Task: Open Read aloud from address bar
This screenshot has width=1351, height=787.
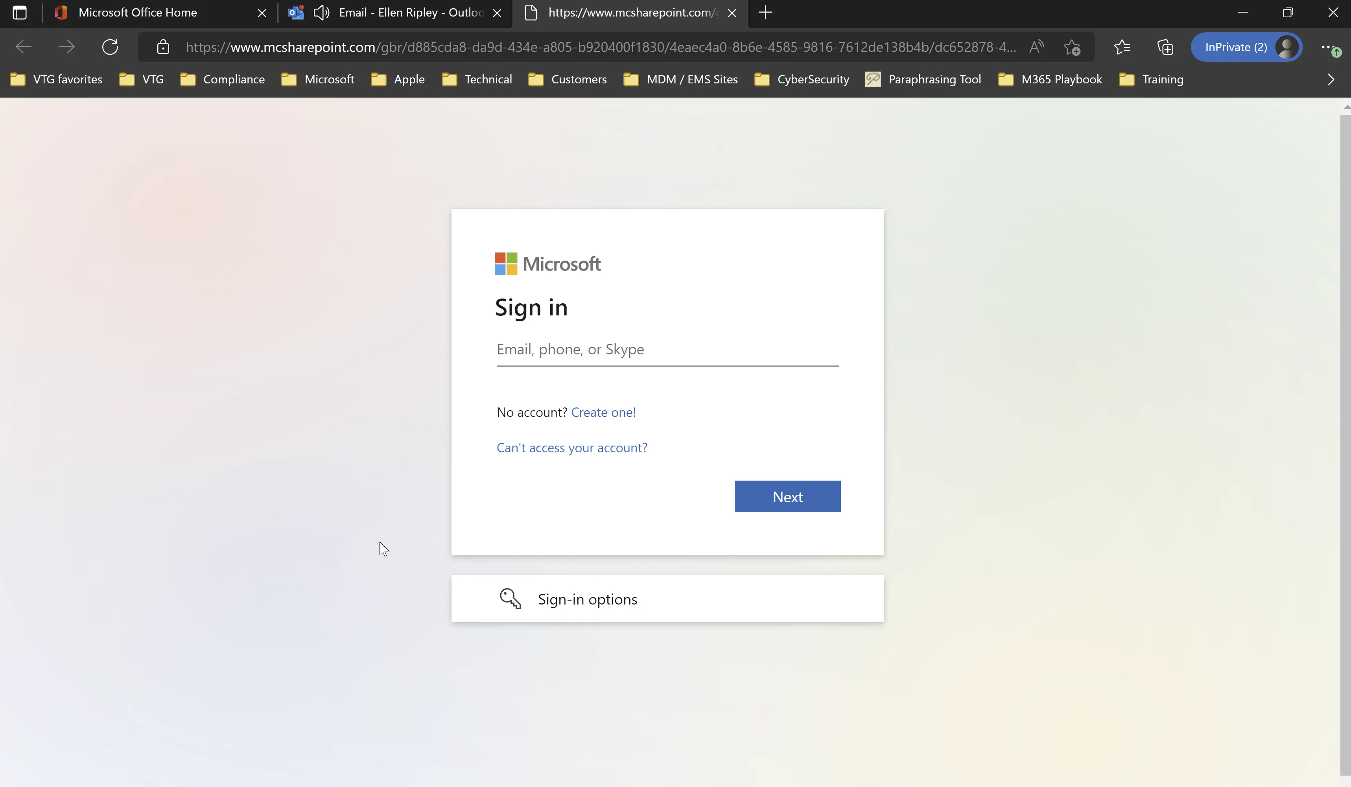Action: click(1037, 47)
